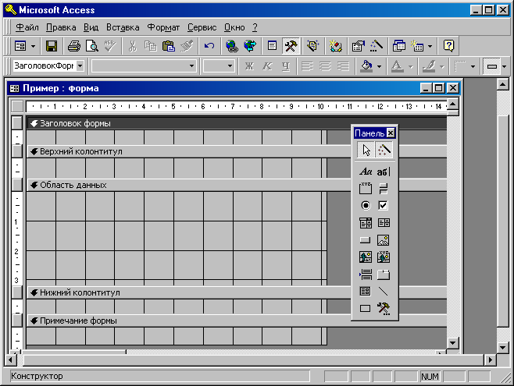Click the Office Assistant help icon
Image resolution: width=514 pixels, height=386 pixels.
(448, 46)
